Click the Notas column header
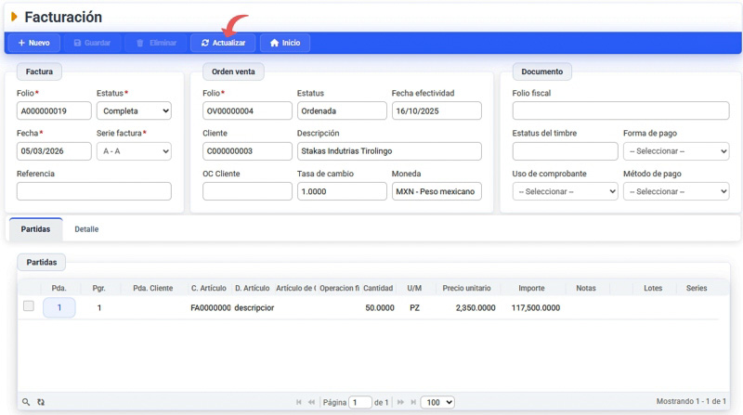 tap(586, 288)
